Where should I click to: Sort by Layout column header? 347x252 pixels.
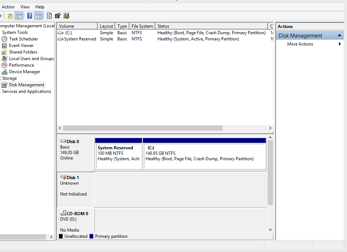pyautogui.click(x=106, y=26)
